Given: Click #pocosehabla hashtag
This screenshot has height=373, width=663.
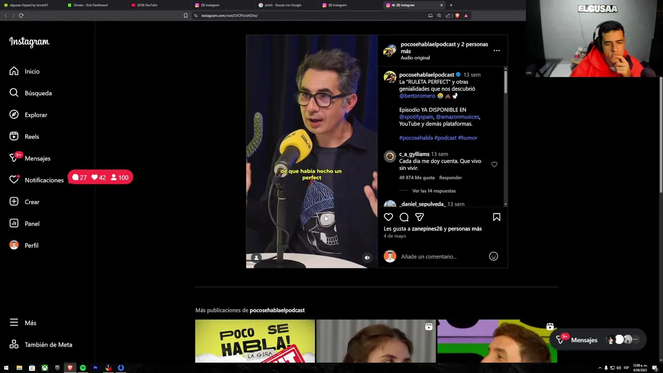Looking at the screenshot, I should (416, 138).
